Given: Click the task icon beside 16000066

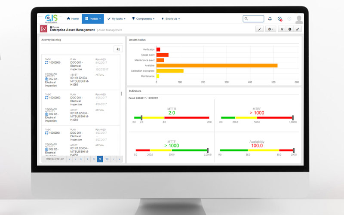Looking at the screenshot, I should (46, 63).
